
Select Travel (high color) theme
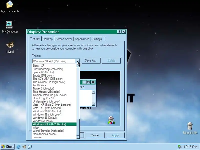pyautogui.click(x=54, y=88)
